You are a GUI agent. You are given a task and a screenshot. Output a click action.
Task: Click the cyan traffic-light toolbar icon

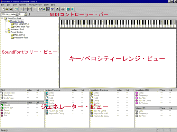tap(72, 9)
